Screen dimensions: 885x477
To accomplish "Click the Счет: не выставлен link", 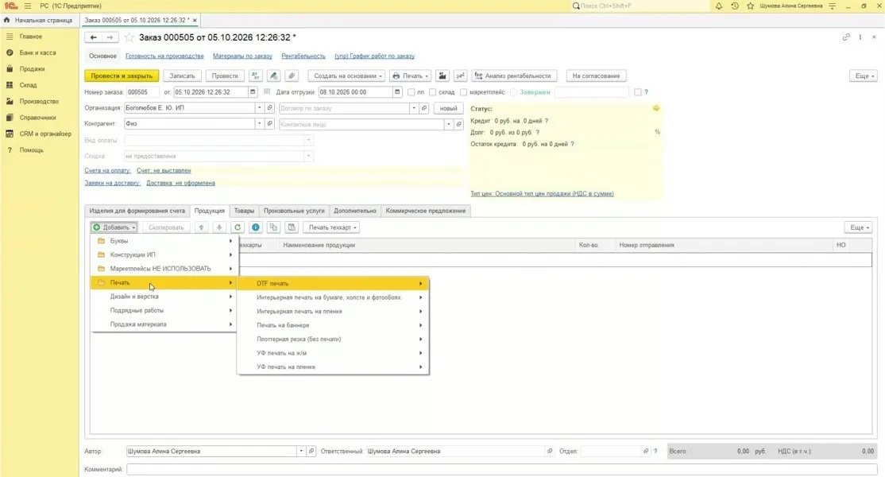I will [x=164, y=170].
